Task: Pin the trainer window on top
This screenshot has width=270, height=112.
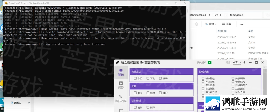Action: click(244, 62)
